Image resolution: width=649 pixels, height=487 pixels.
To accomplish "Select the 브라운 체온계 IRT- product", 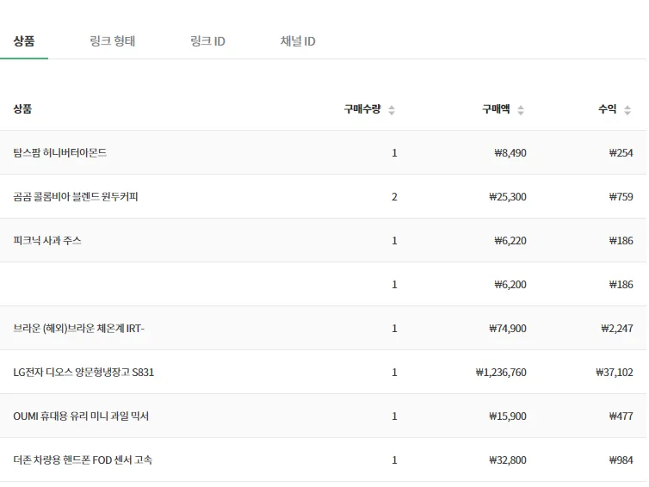I will click(84, 329).
